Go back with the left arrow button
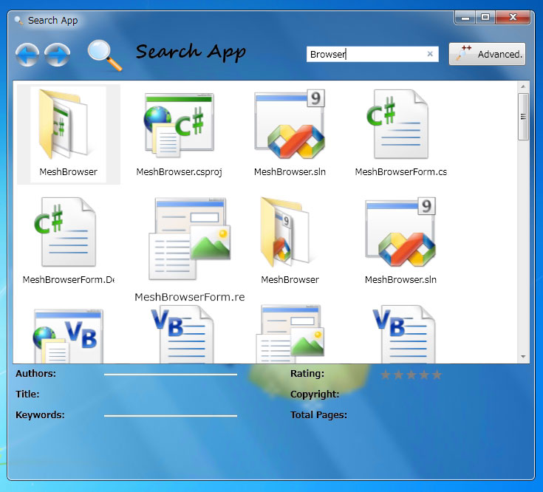543x492 pixels. [x=27, y=55]
